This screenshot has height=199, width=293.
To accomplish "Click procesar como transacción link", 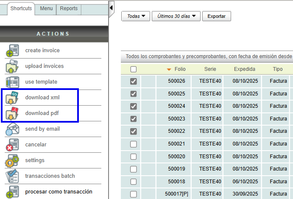I will (x=59, y=192).
